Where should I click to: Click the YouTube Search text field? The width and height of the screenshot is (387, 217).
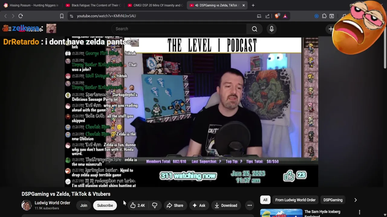[179, 29]
